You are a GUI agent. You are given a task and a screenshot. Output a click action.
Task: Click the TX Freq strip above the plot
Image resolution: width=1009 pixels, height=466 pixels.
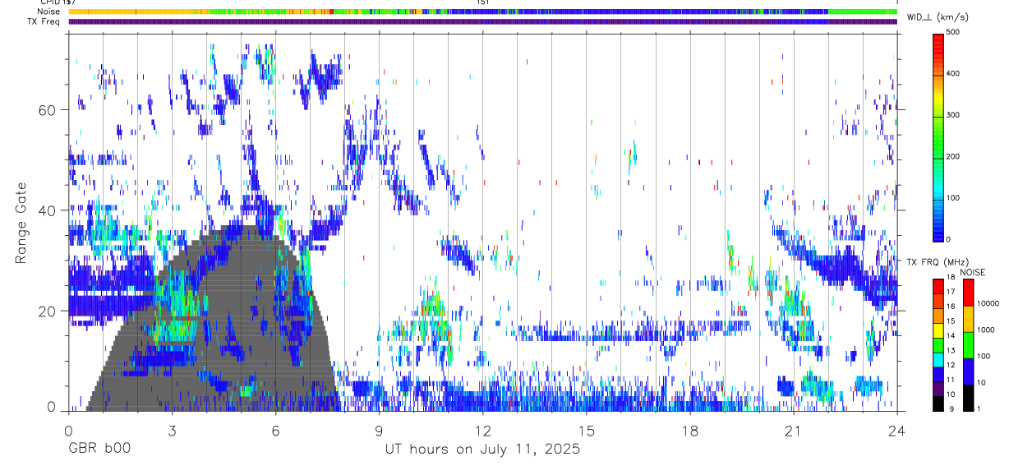click(x=483, y=21)
